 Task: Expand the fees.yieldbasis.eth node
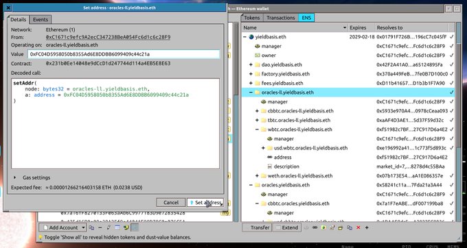coord(251,83)
